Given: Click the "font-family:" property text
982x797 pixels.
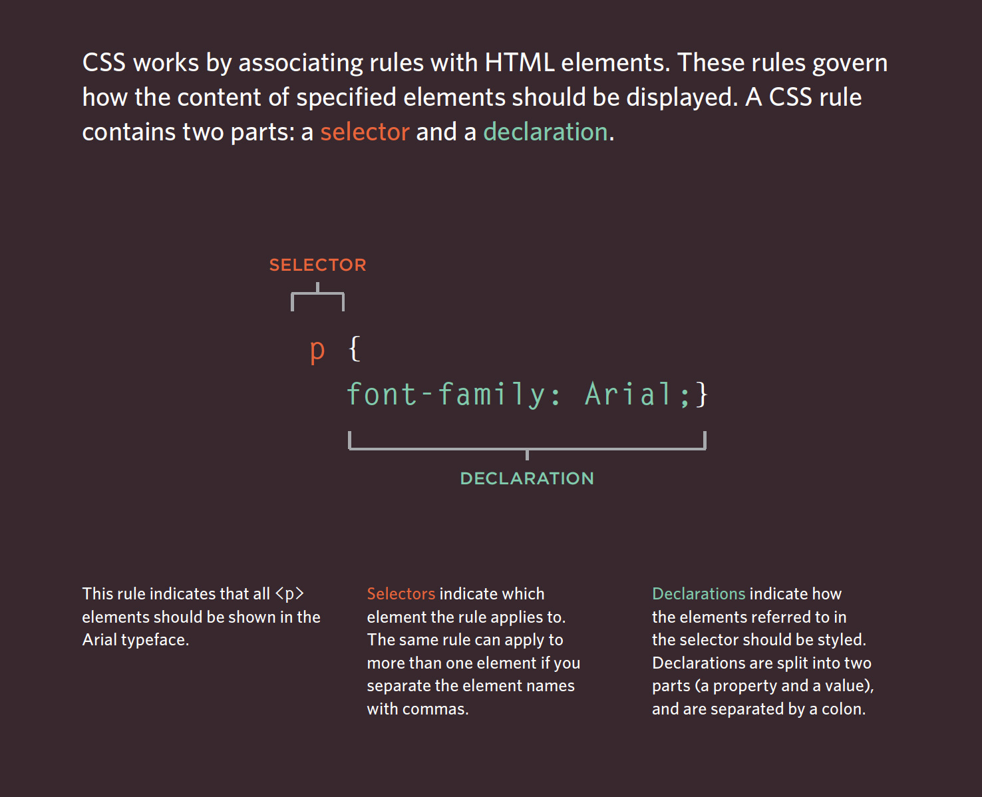Looking at the screenshot, I should click(454, 394).
